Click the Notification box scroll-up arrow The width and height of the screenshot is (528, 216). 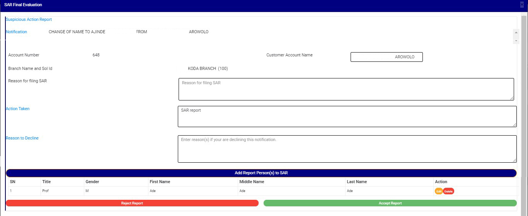516,33
